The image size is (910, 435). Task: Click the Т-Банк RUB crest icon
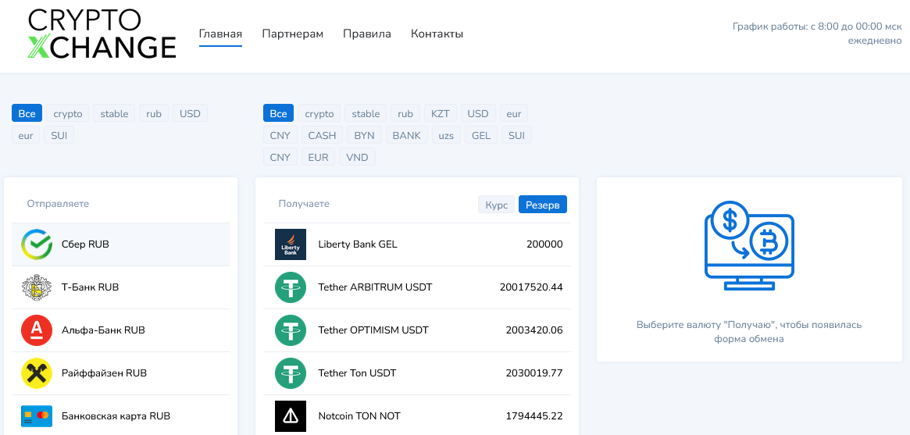pos(37,287)
